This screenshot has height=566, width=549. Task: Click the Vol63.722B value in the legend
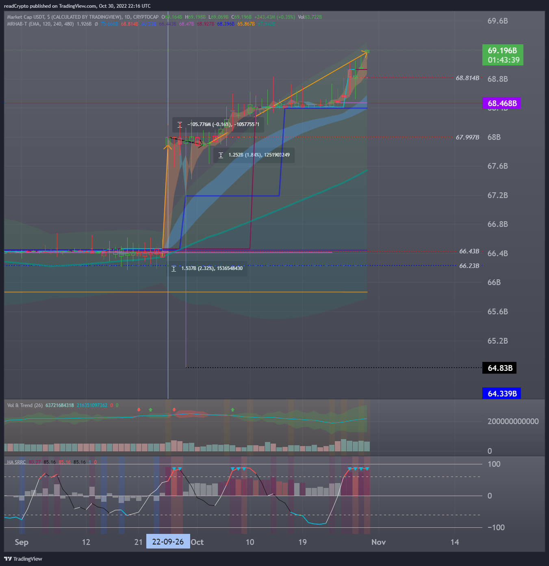(310, 17)
